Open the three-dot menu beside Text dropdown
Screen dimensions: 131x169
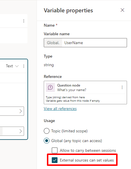[x=24, y=66]
